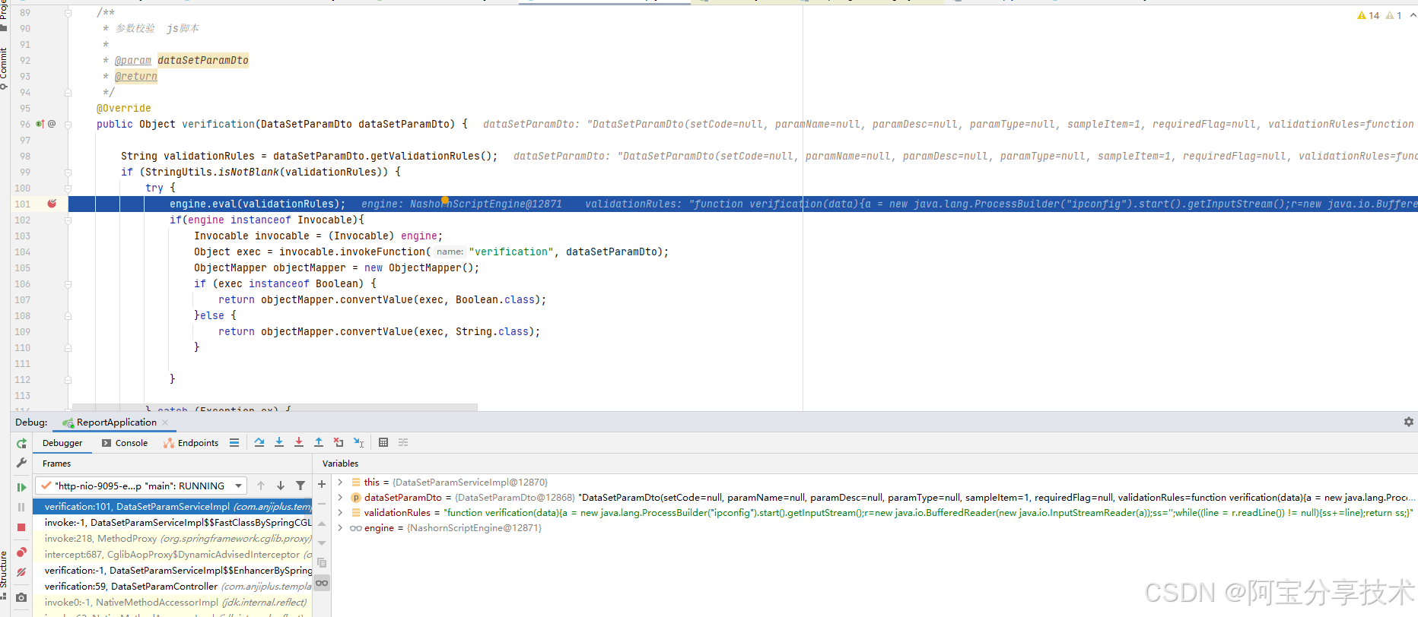Select frame invoke0:-1, NativeMethodAccessorImpl

173,603
